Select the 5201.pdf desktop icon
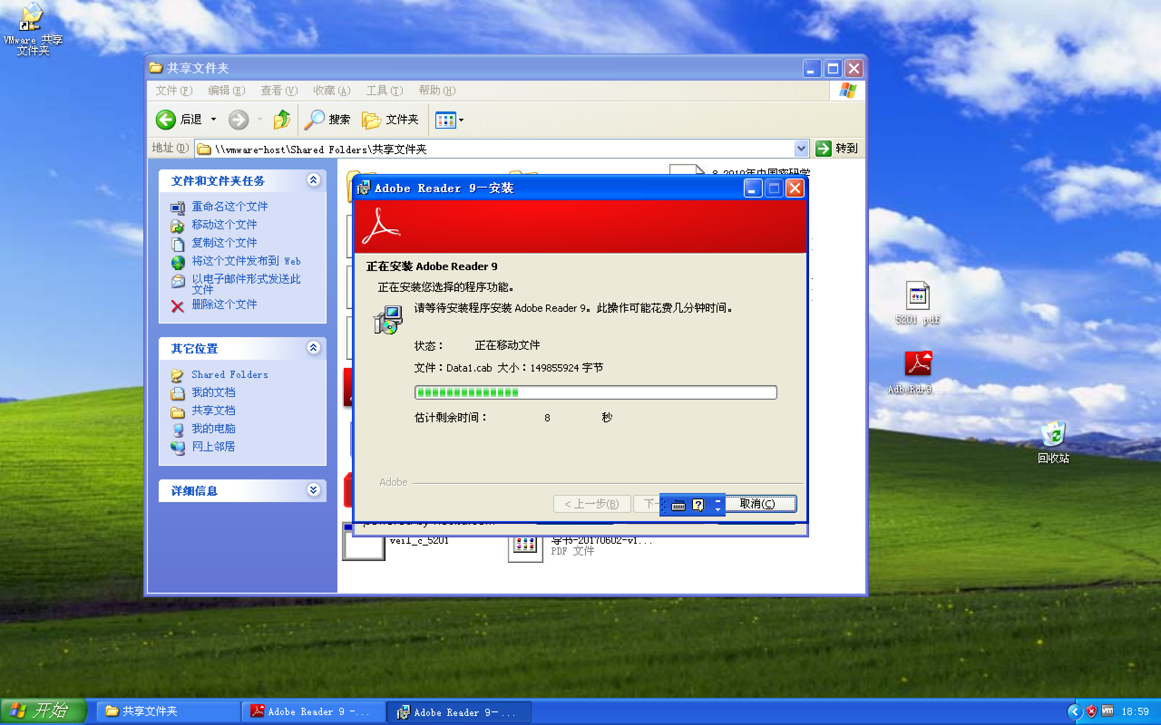This screenshot has height=725, width=1161. (917, 303)
